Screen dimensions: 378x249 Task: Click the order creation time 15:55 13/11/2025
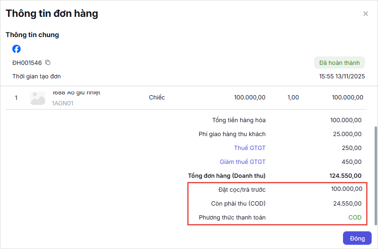tap(342, 76)
